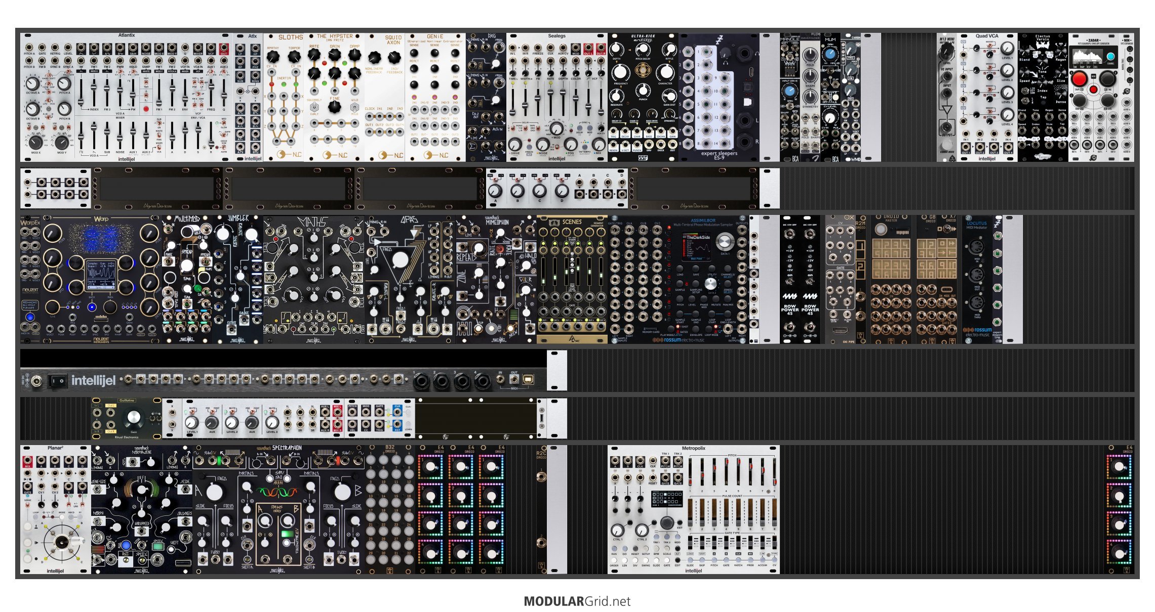Click the Guillotine Gain knob
Viewport: 1155px width, 612px height.
pos(133,417)
